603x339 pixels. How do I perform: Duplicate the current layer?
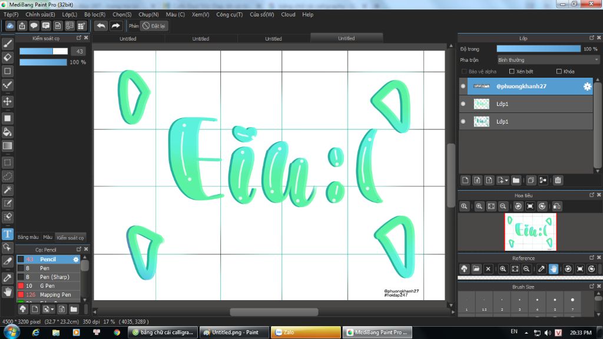point(531,180)
